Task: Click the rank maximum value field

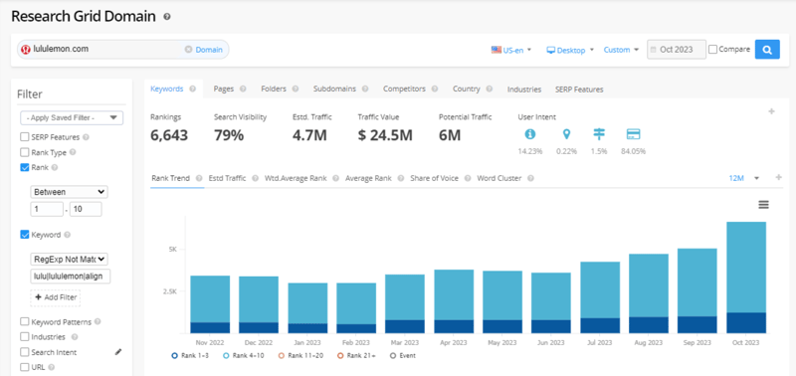Action: point(86,209)
